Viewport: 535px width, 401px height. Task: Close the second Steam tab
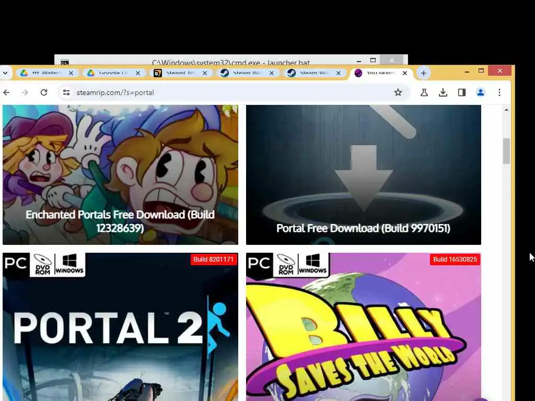[x=339, y=73]
